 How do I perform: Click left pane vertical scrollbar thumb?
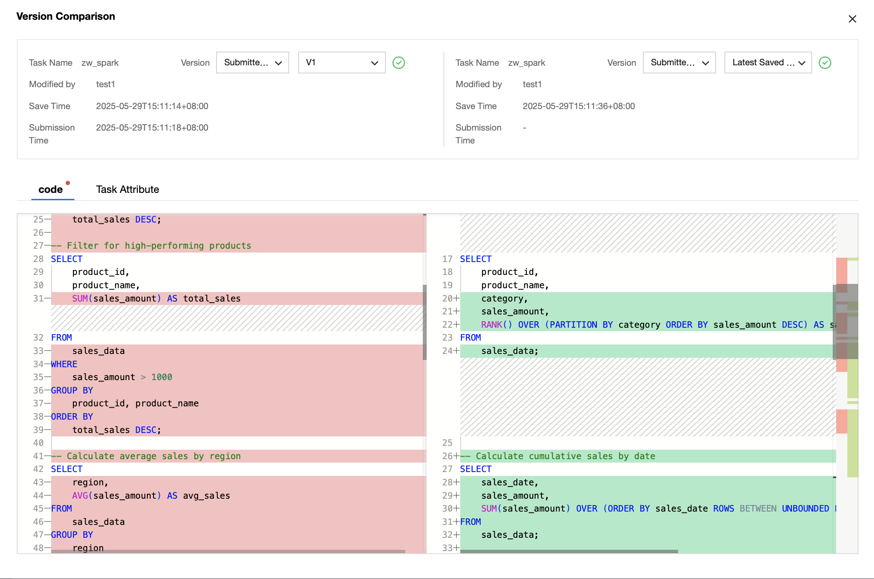tap(425, 322)
